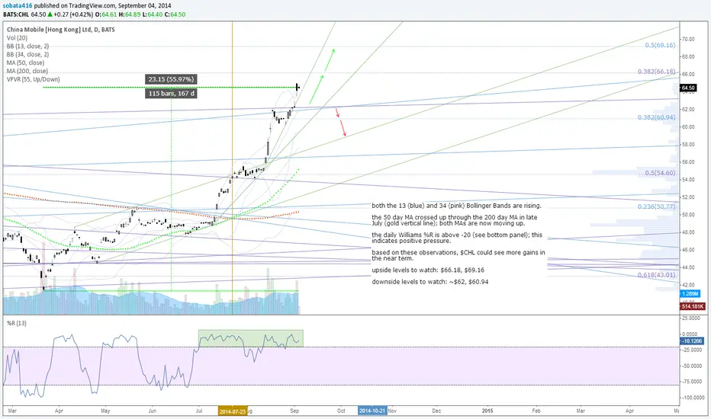Click the May label on the time axis
Screen dimensions: 711x419
tap(105, 411)
